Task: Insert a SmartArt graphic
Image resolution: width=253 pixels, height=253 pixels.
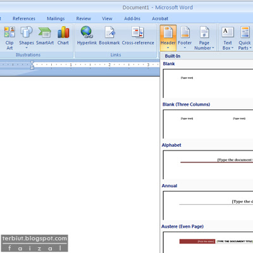Action: tap(45, 36)
